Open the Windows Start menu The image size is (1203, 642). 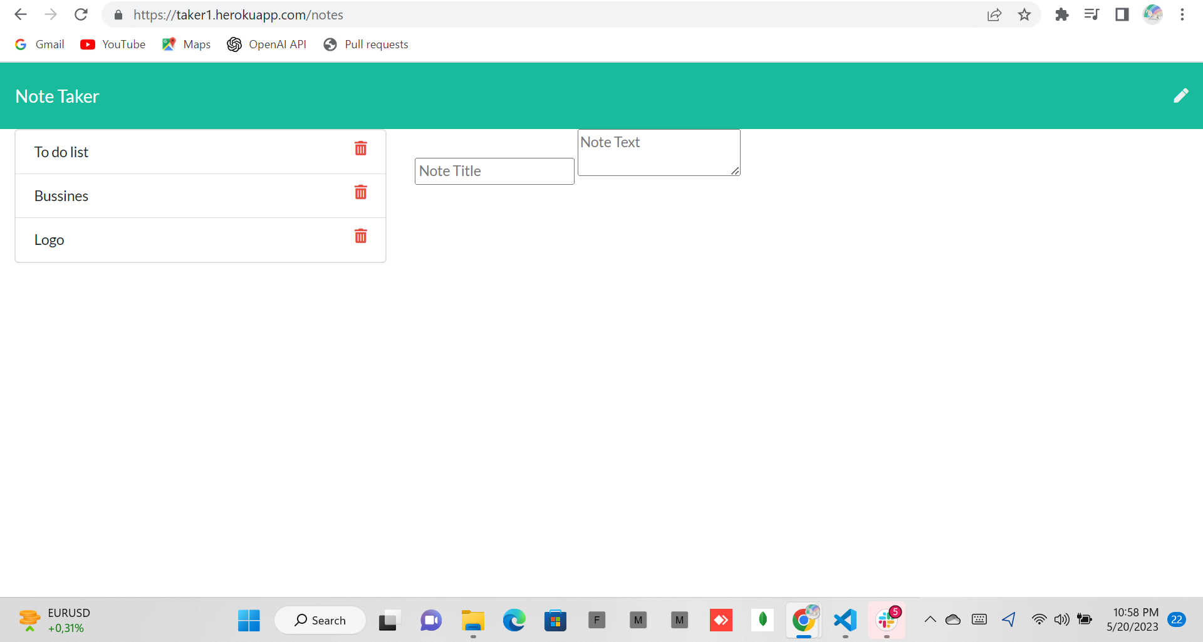[x=249, y=620]
